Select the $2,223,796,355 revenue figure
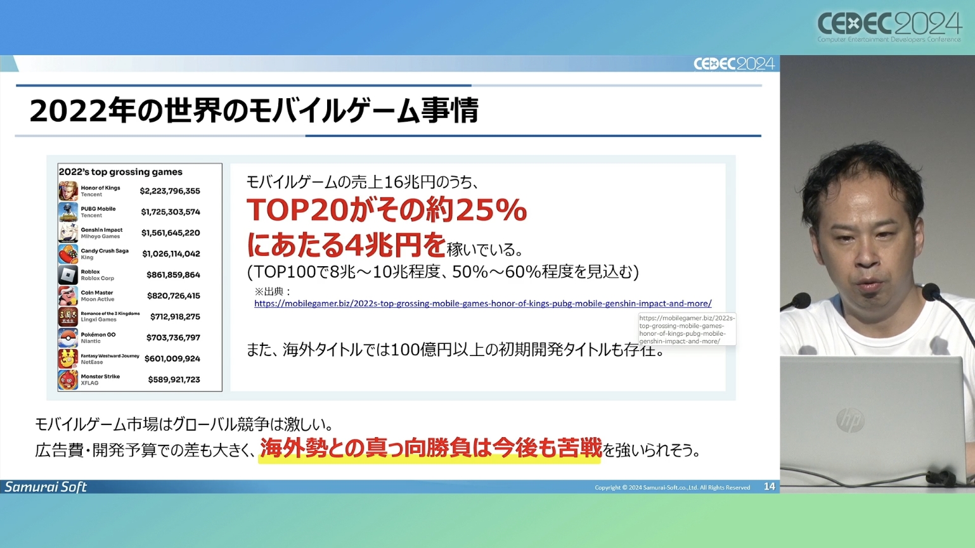The height and width of the screenshot is (548, 975). point(170,191)
